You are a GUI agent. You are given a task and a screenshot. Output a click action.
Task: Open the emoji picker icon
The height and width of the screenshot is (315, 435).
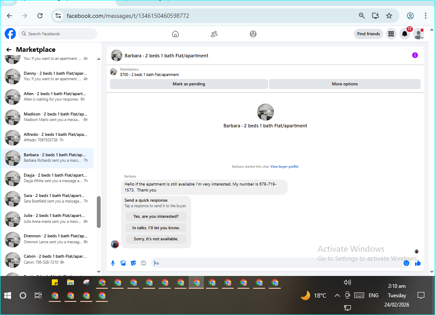[x=406, y=263]
